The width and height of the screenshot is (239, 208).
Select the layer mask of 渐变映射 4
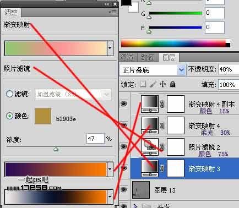click(176, 125)
